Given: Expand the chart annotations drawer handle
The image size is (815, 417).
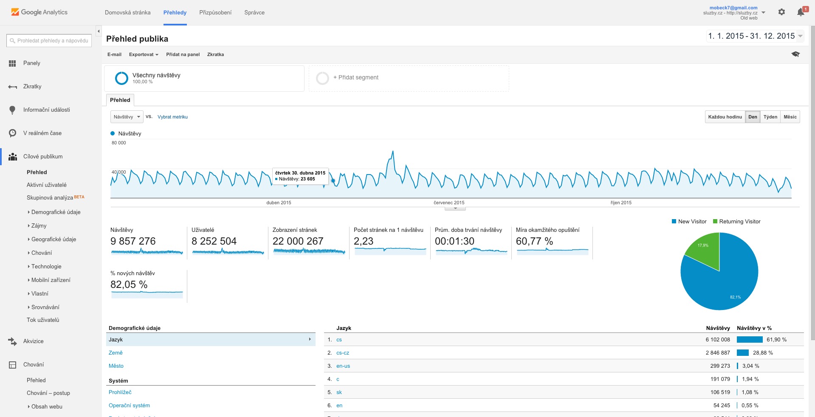Looking at the screenshot, I should click(455, 208).
